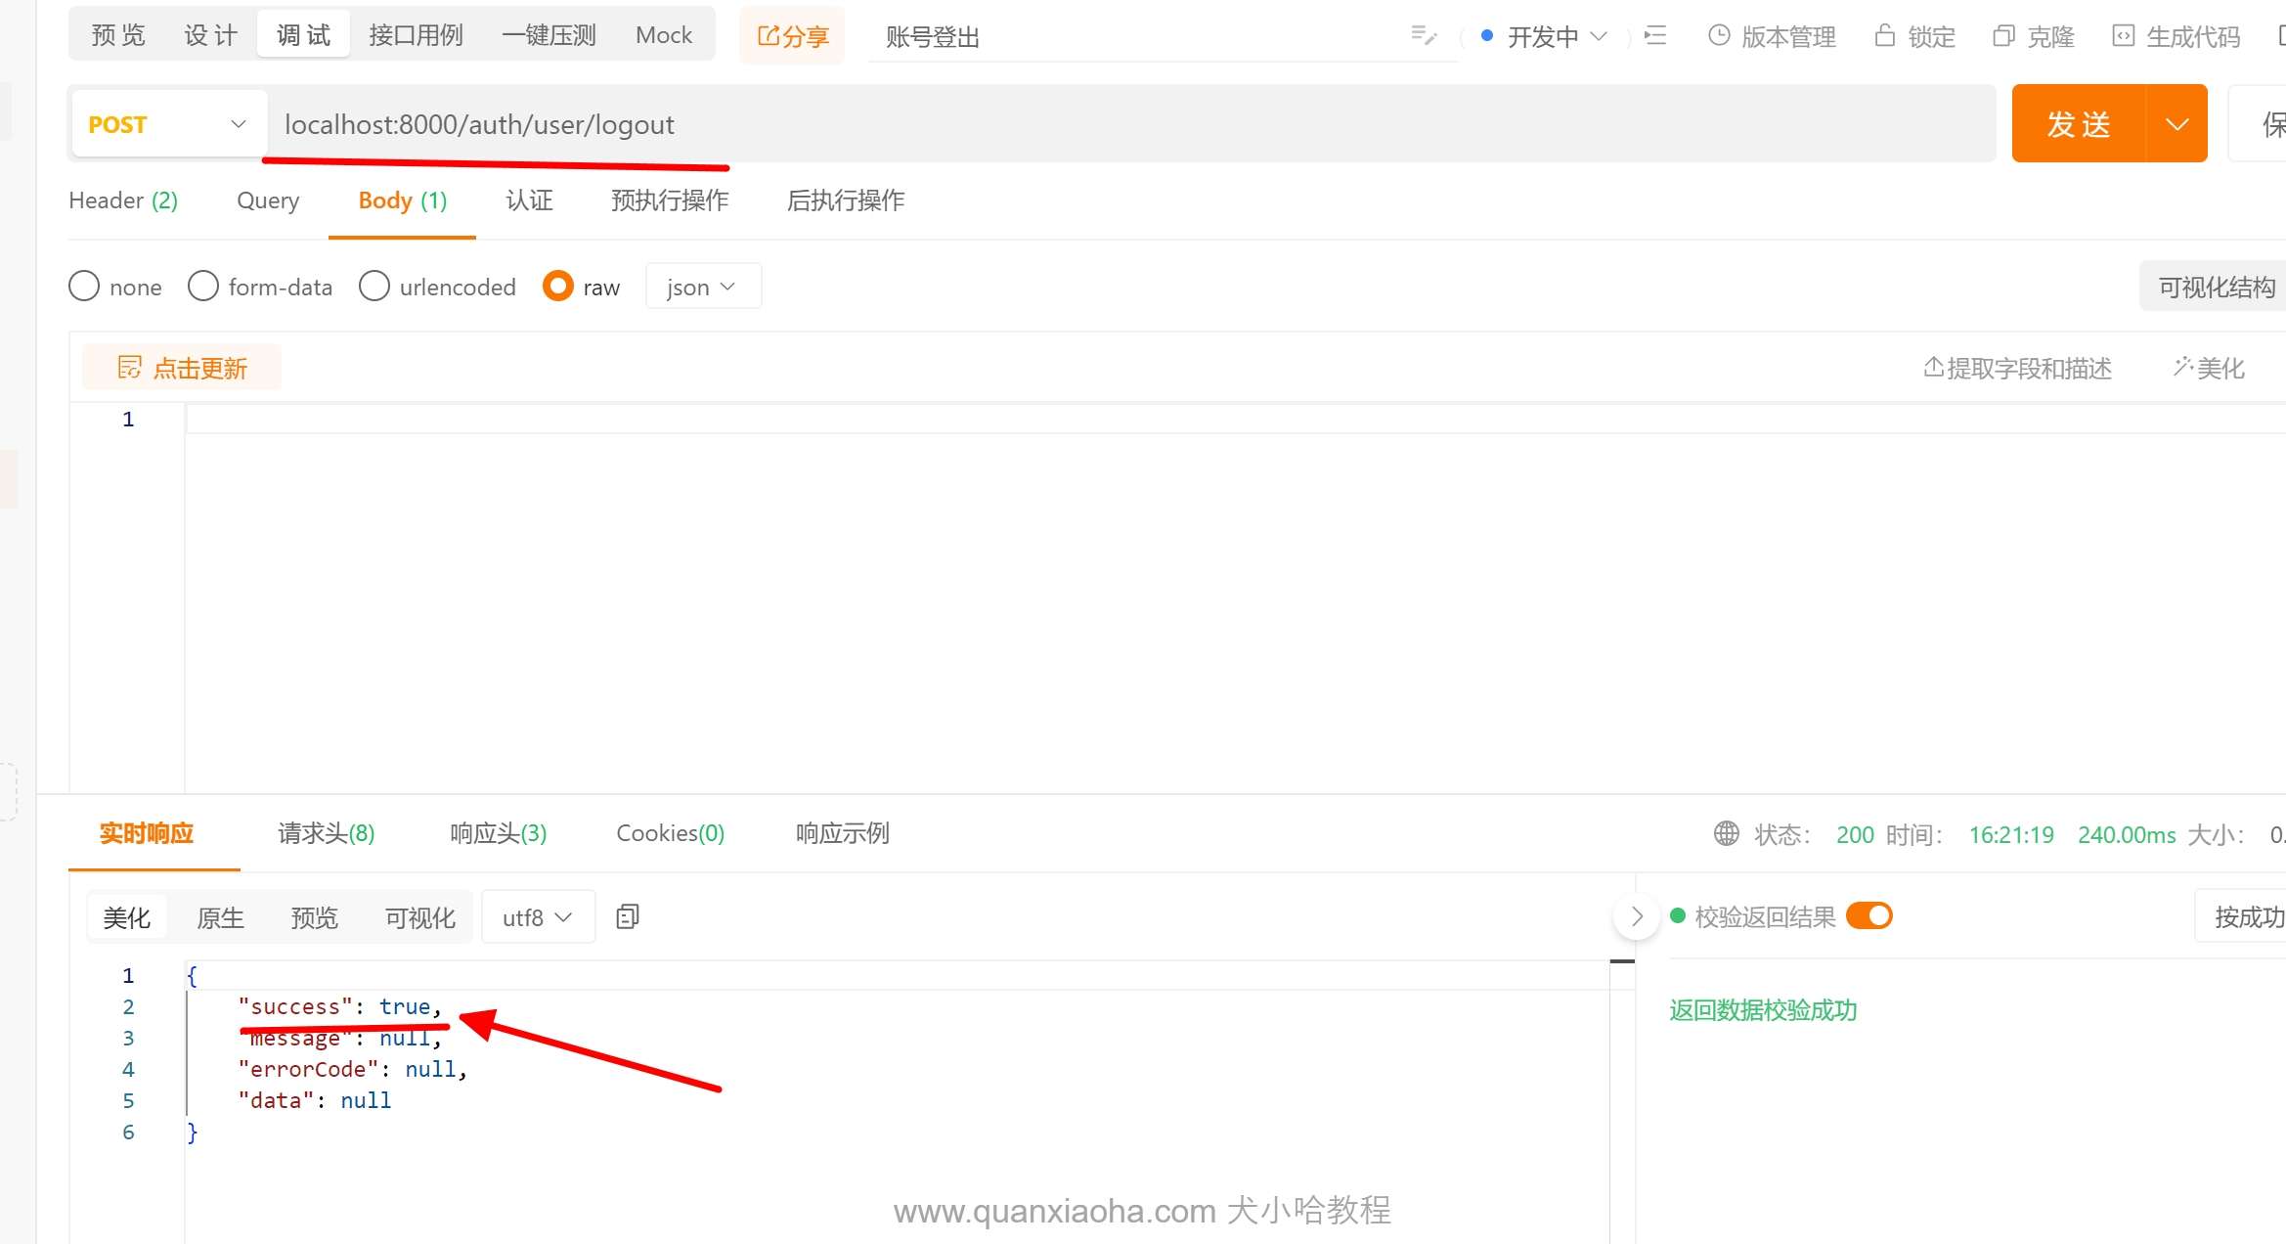The height and width of the screenshot is (1244, 2286).
Task: Click the edit name pencil icon
Action: point(1424,36)
